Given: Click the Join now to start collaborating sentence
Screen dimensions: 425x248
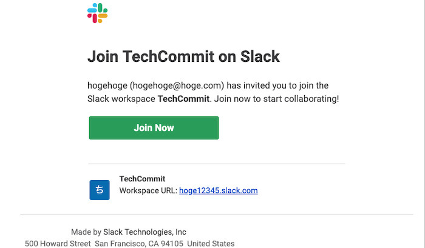Looking at the screenshot, I should [x=276, y=99].
